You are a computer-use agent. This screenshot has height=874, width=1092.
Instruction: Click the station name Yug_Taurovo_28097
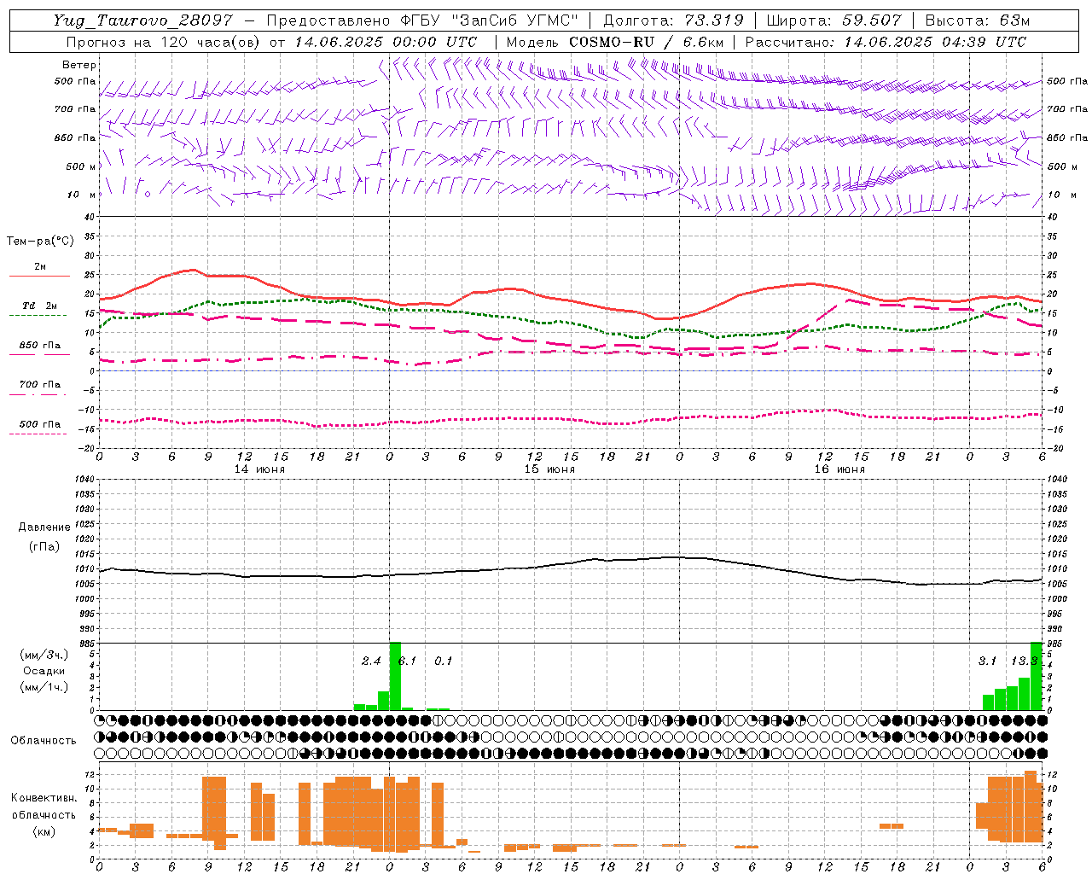pyautogui.click(x=143, y=20)
